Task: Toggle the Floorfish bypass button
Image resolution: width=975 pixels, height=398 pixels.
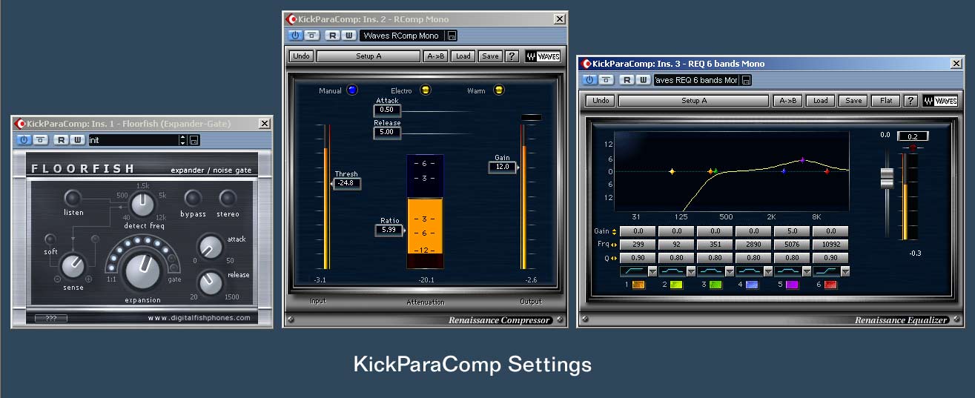Action: pos(193,198)
